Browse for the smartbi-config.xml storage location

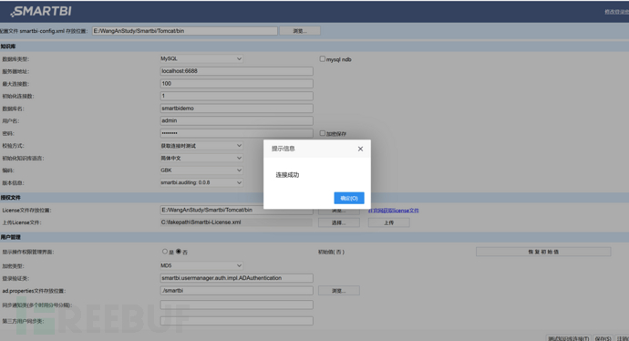pyautogui.click(x=300, y=31)
